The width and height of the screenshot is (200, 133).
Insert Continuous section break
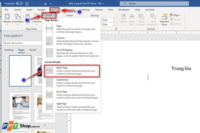(71, 83)
